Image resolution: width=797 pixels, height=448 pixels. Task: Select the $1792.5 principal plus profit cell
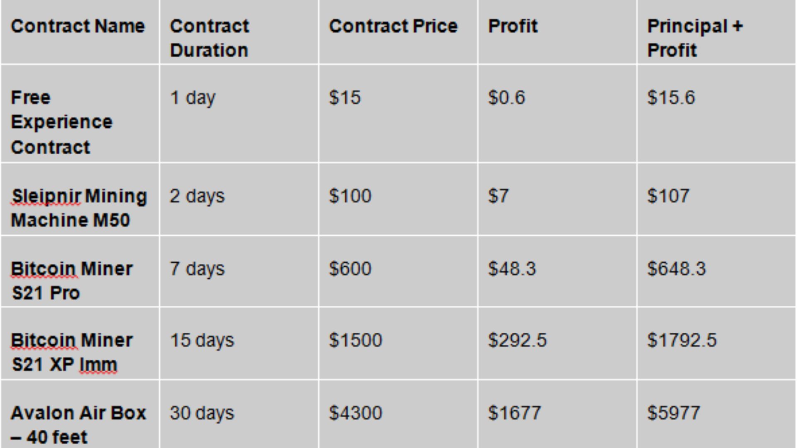pos(682,341)
